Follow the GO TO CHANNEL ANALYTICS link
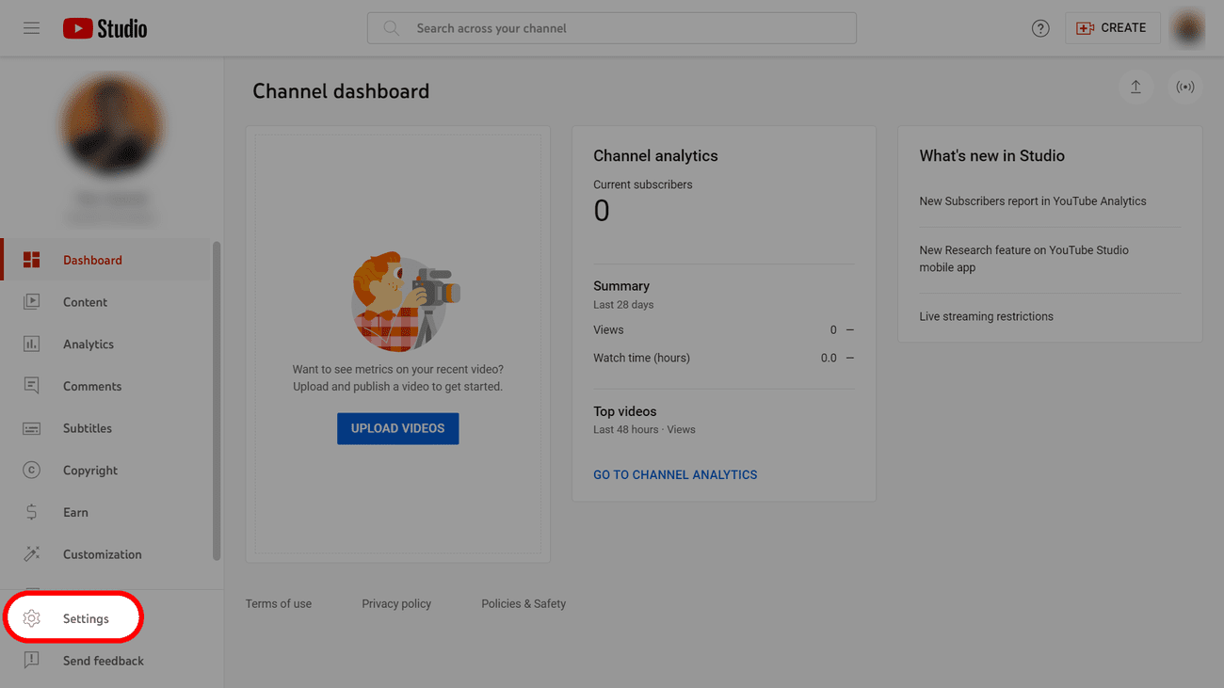Image resolution: width=1224 pixels, height=688 pixels. click(x=675, y=475)
